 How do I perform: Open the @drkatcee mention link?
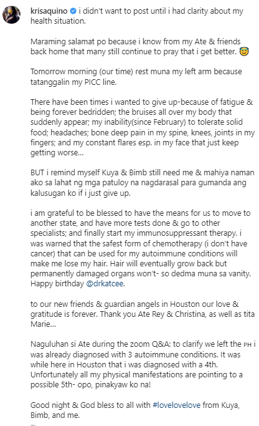click(x=105, y=284)
